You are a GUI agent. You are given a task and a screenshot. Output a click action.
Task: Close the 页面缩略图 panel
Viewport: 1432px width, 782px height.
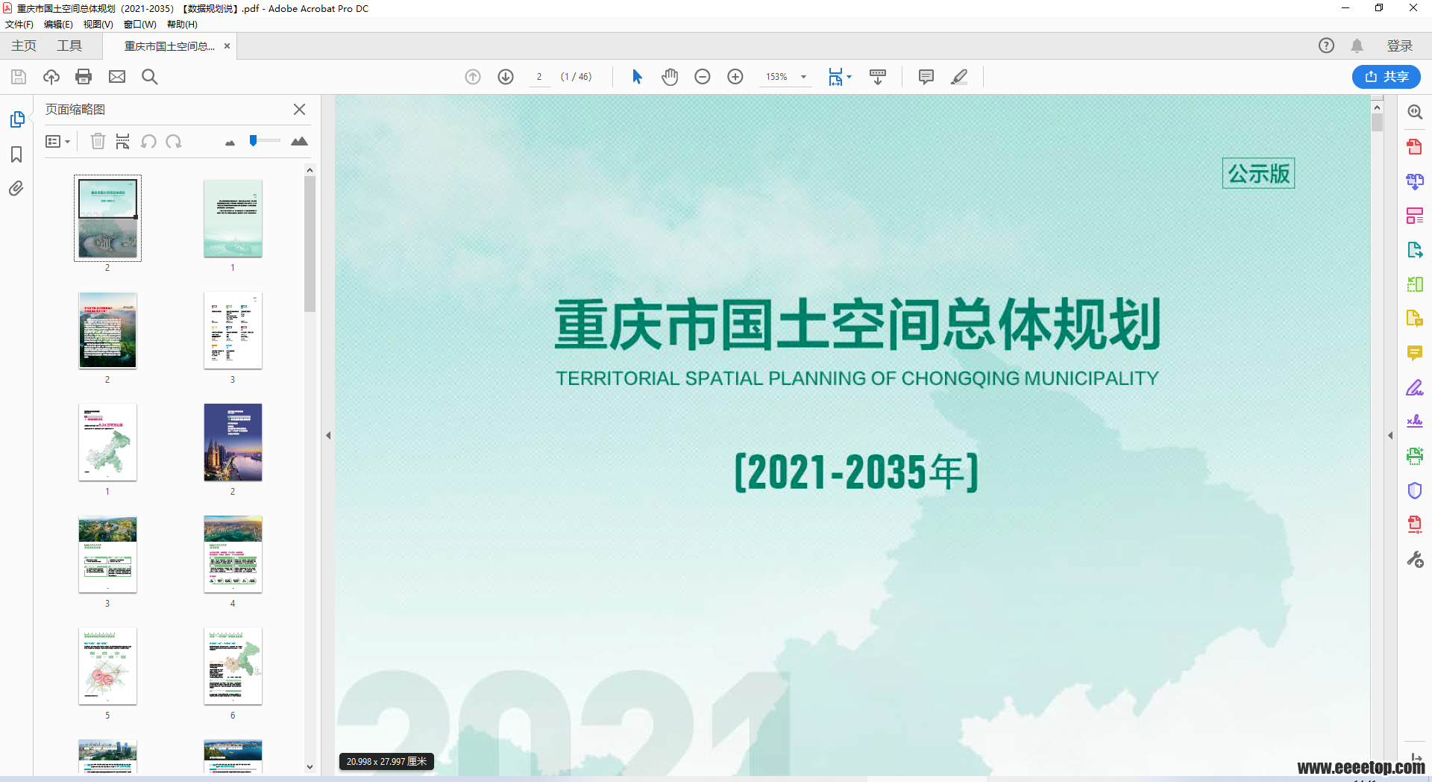[299, 109]
